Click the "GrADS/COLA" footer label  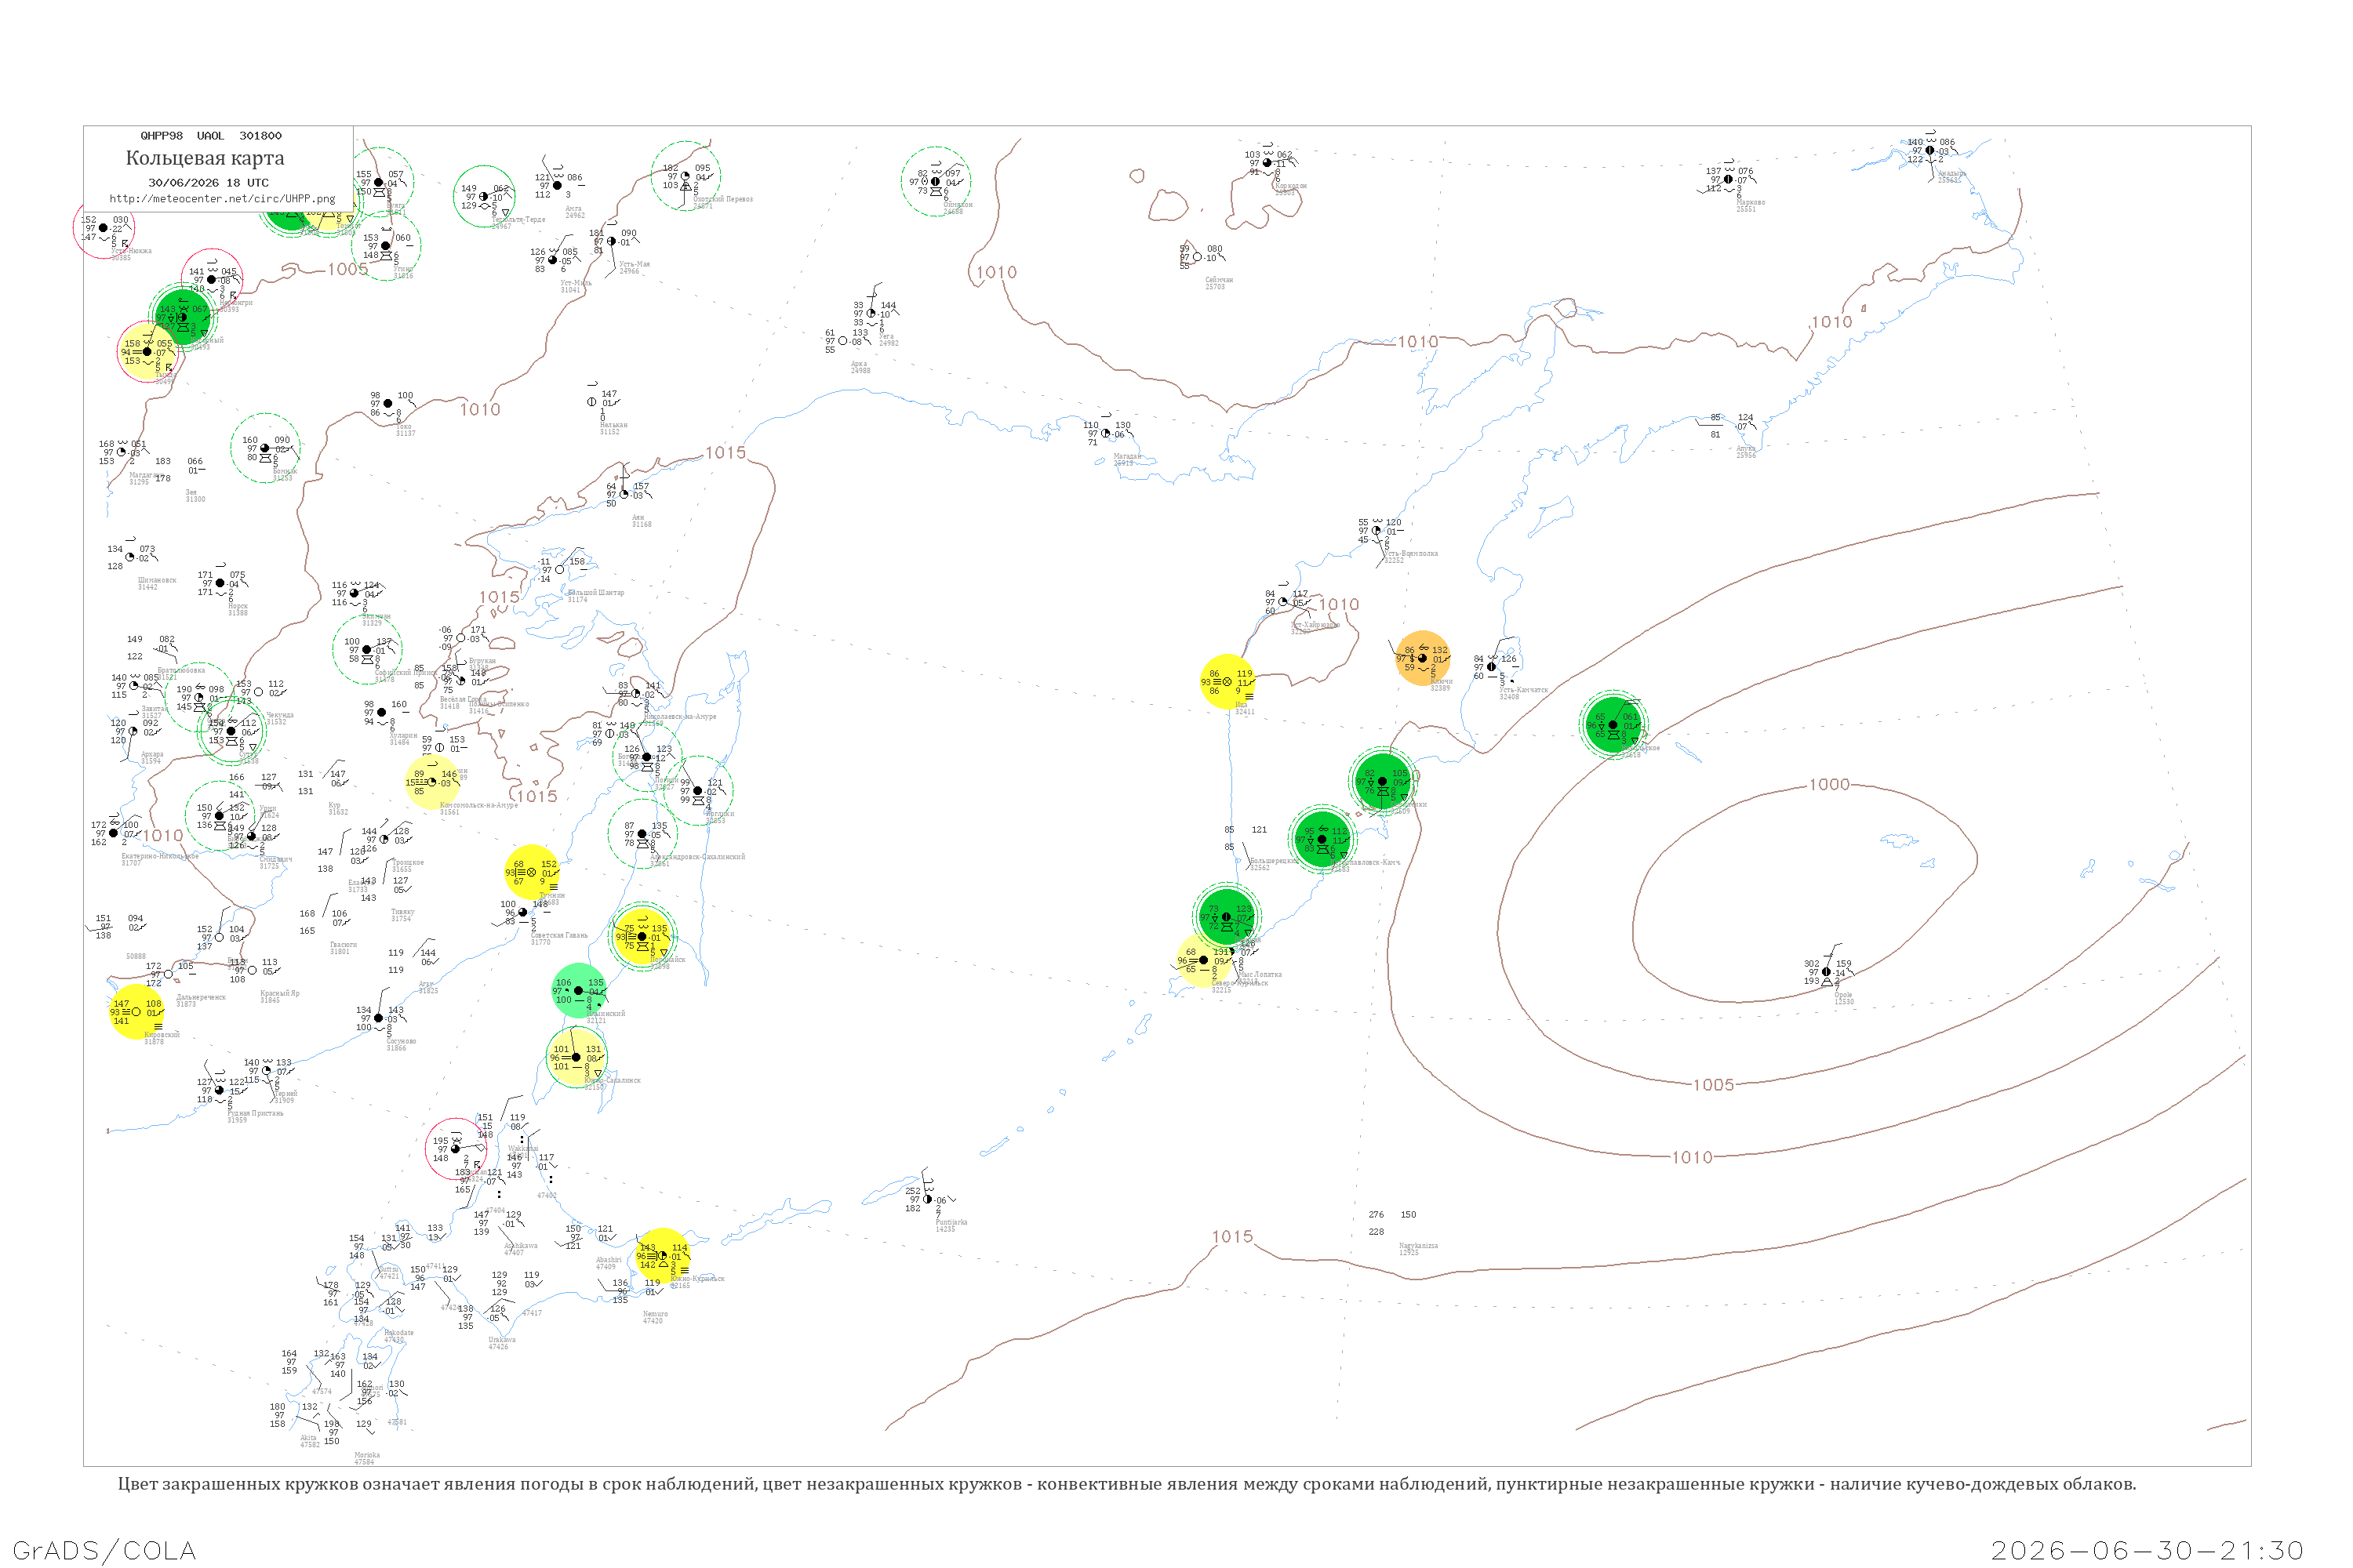104,1550
